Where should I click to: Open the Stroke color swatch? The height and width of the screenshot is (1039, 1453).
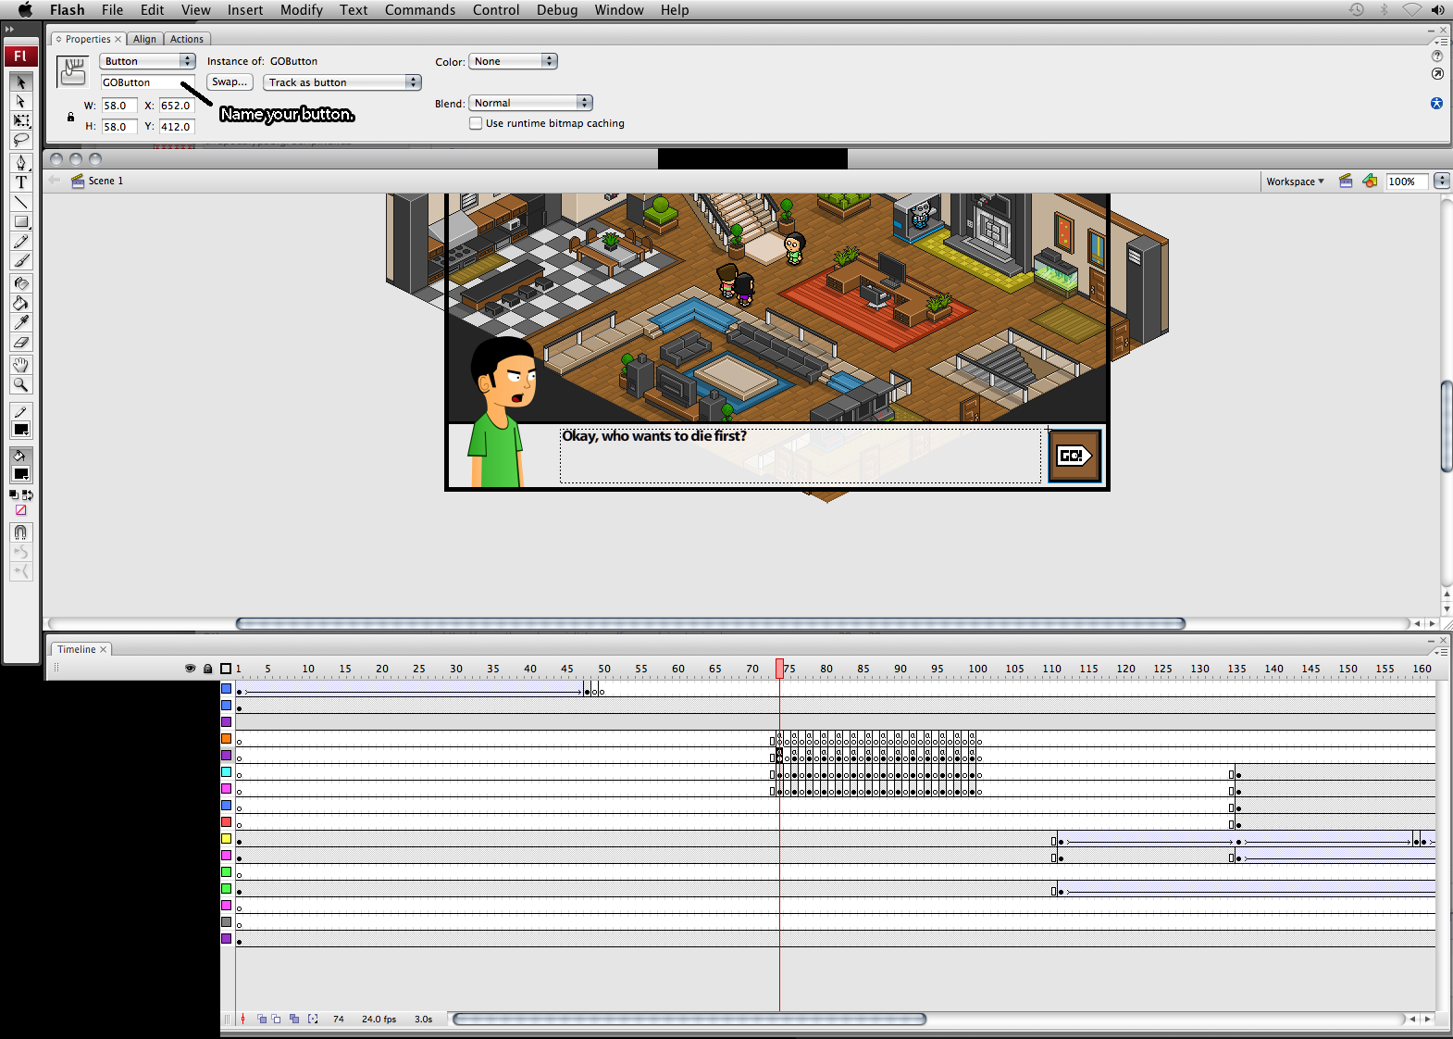(x=21, y=430)
